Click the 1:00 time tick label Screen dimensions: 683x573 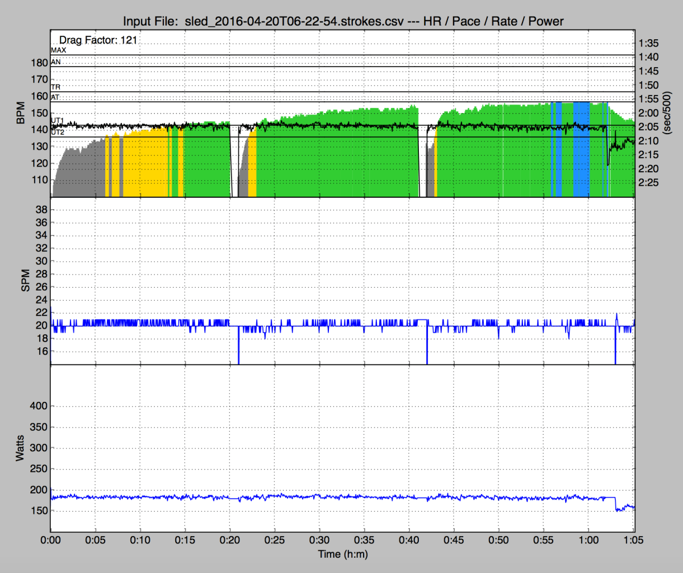point(588,538)
